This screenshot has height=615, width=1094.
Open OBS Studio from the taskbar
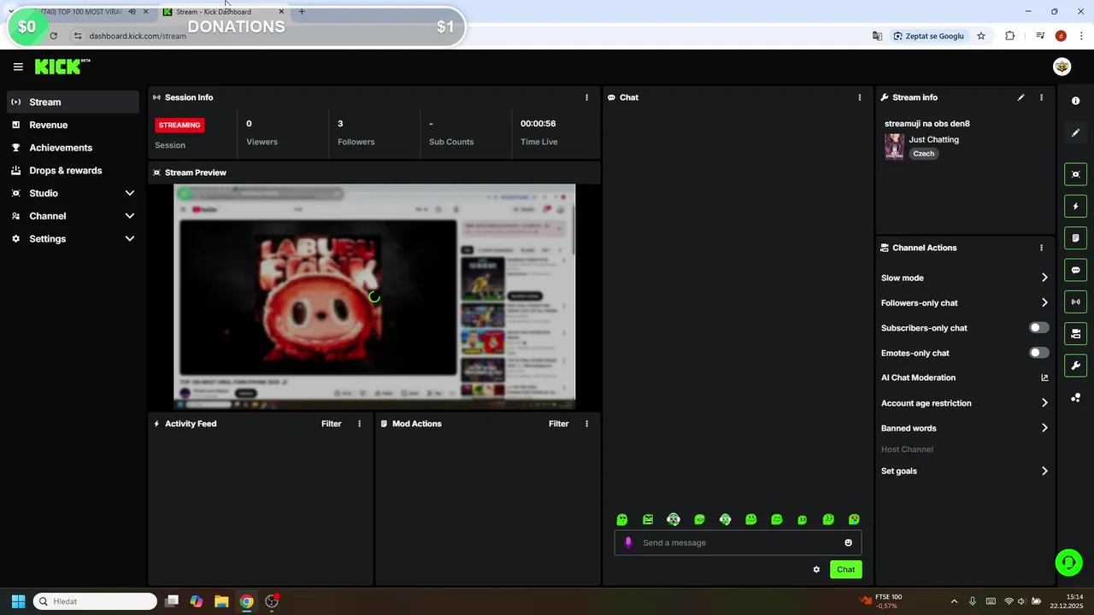(x=272, y=601)
